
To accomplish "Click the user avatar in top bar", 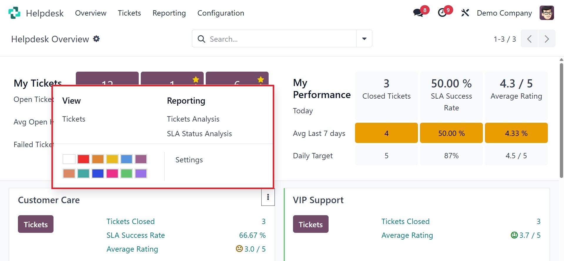I will [x=547, y=13].
